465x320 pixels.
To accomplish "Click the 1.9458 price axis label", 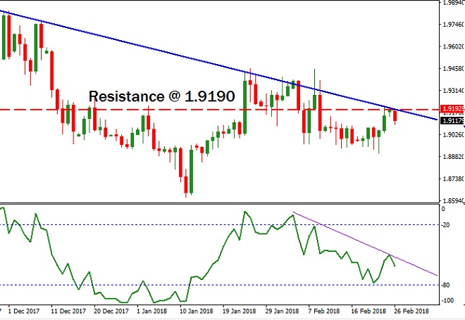I will (454, 69).
